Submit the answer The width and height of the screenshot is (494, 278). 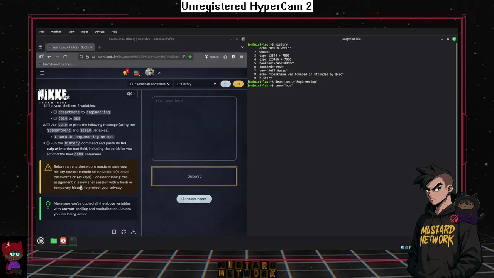click(x=194, y=176)
